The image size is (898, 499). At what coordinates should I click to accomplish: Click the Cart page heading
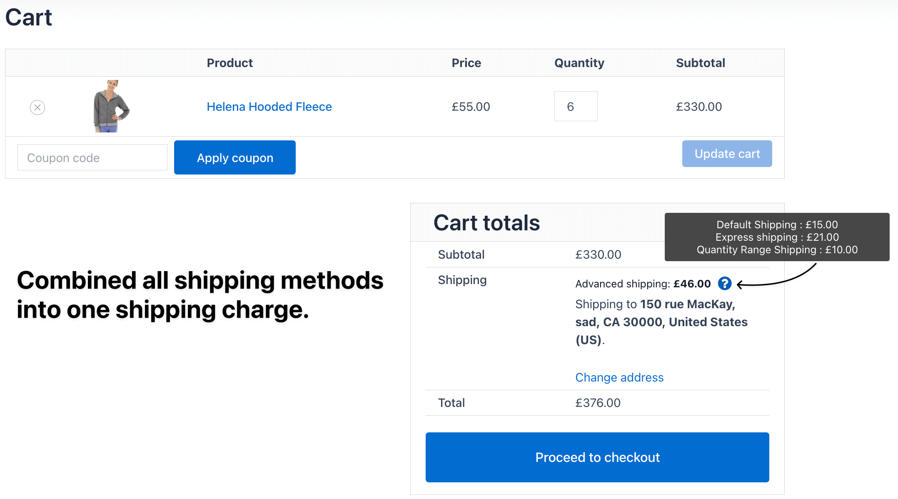(x=28, y=17)
